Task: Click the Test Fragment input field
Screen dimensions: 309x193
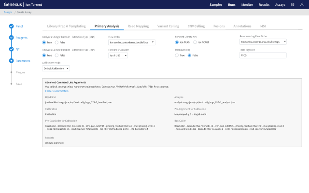Action: click(x=263, y=55)
